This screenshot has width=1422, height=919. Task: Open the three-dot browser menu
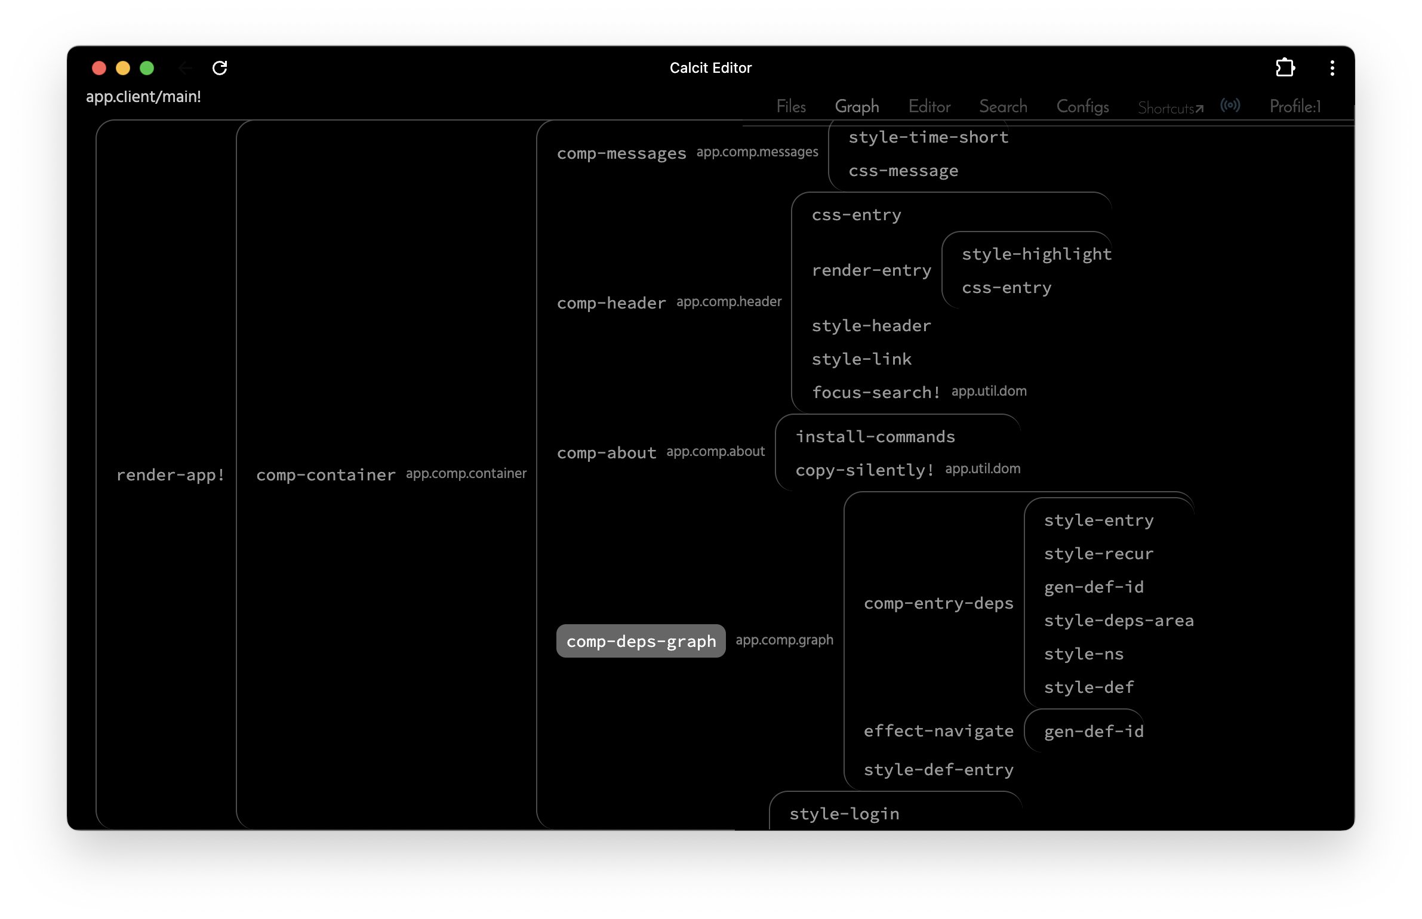(x=1332, y=68)
